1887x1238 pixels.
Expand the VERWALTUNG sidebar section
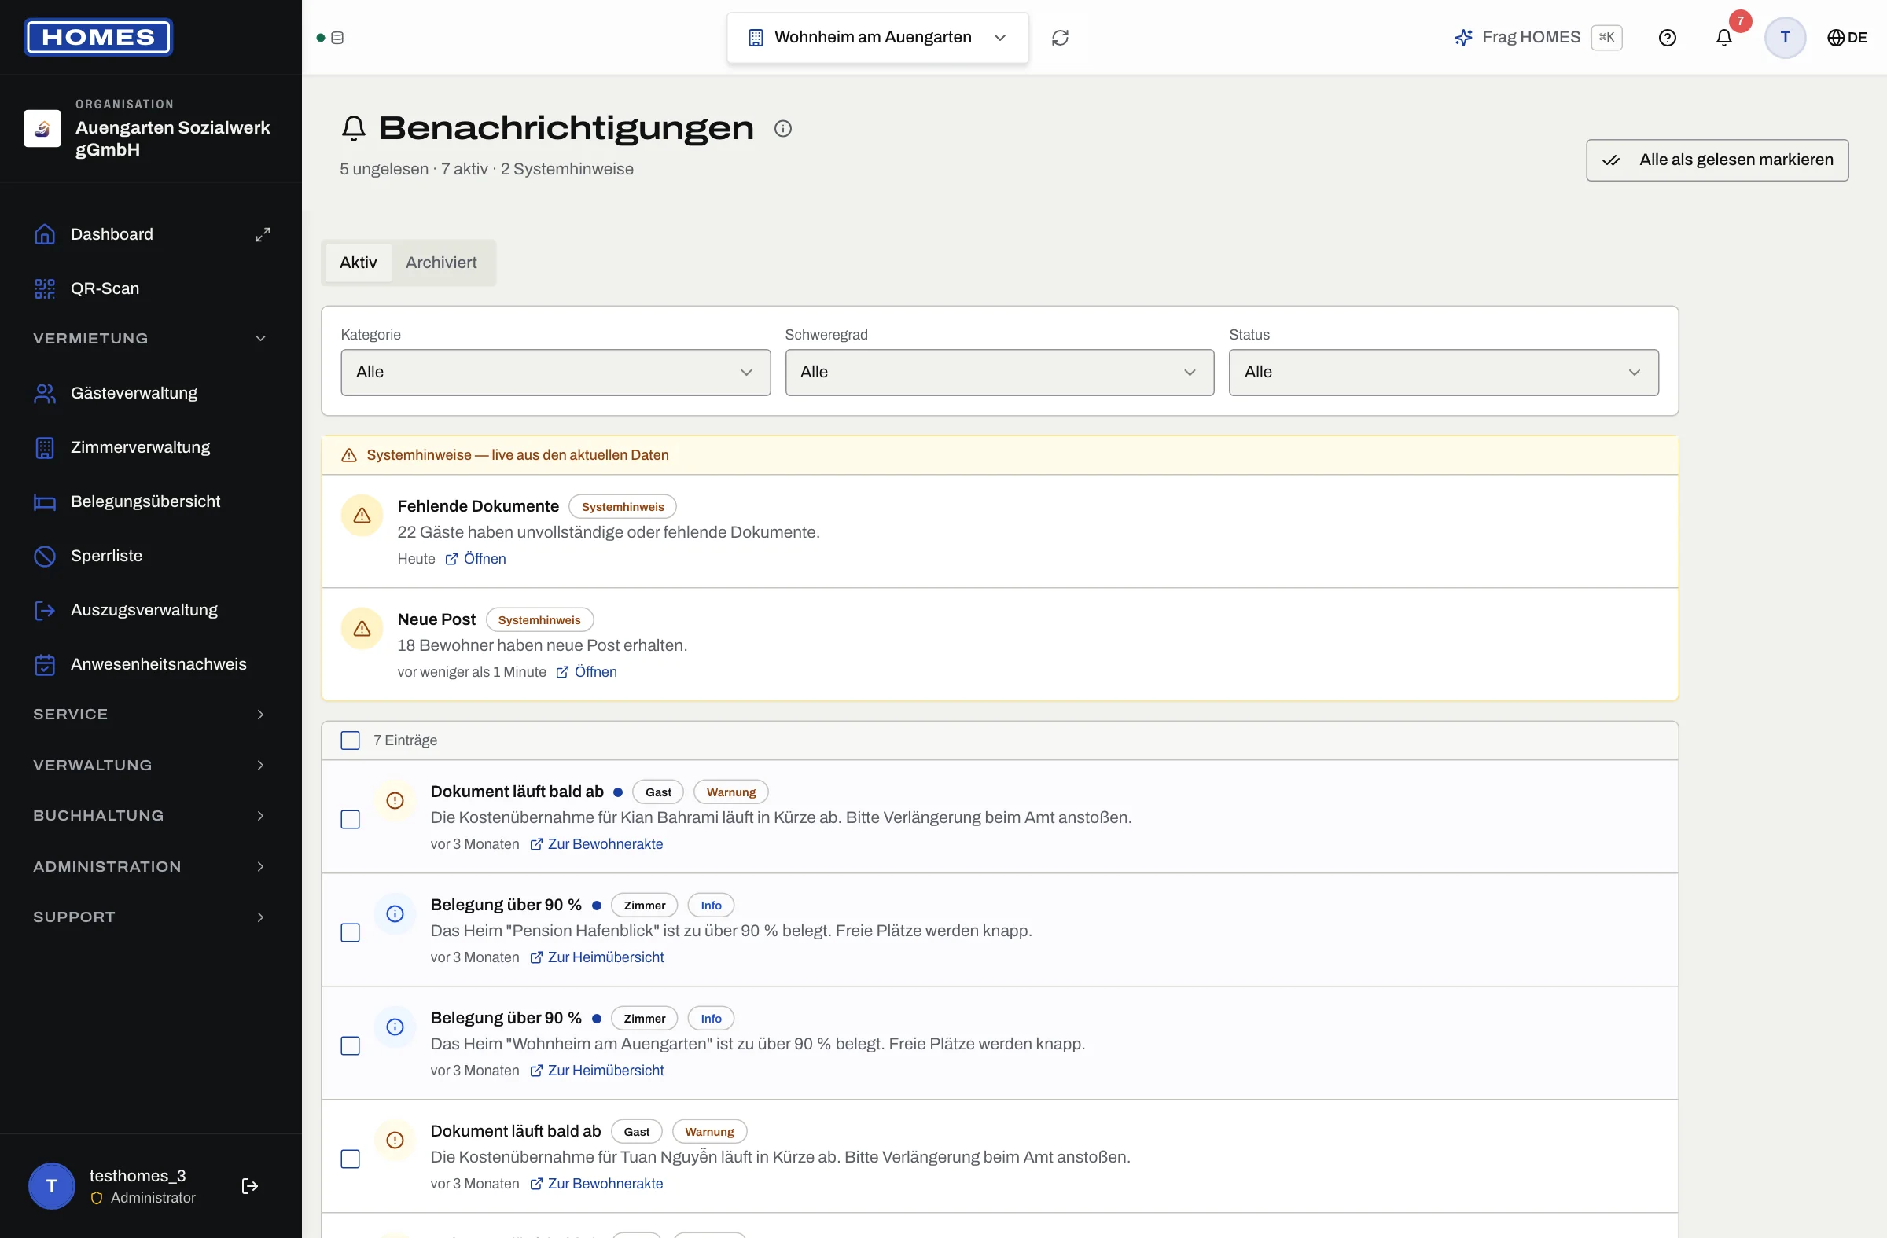151,765
